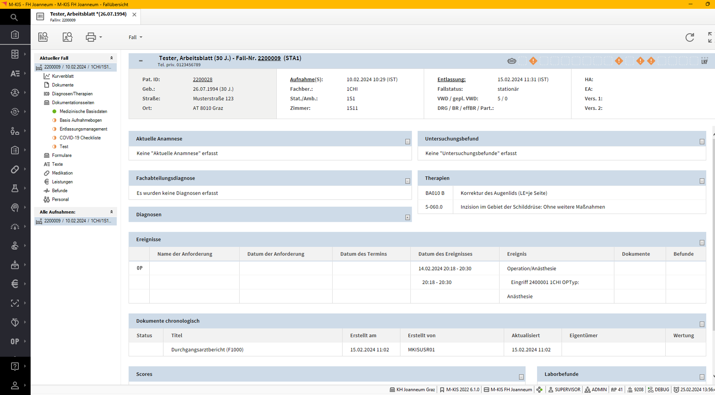Screen dimensions: 715x395
Task: Click the BA010 B therapy row
Action: click(x=562, y=193)
